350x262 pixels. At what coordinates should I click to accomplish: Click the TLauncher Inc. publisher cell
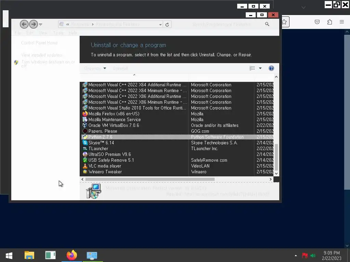tap(204, 148)
